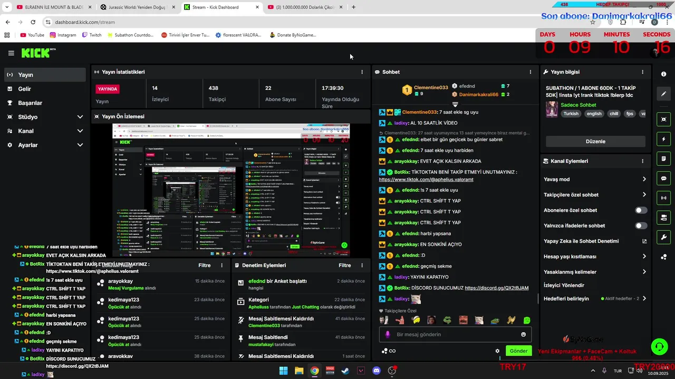Screen dimensions: 675x379
Task: Open chat settings gear next to Gönder
Action: tap(497, 351)
